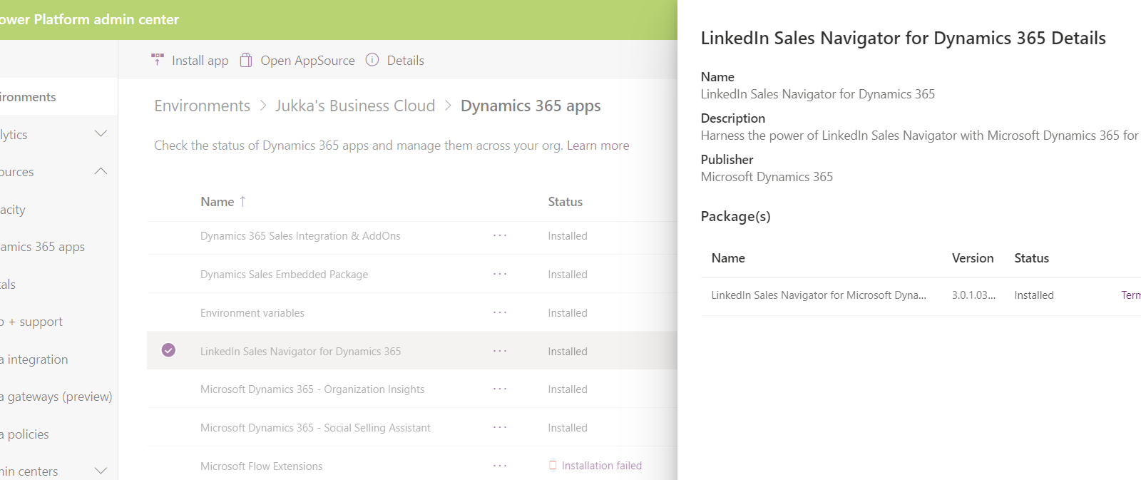The width and height of the screenshot is (1141, 480).
Task: Open Capacity in the sidebar
Action: point(13,210)
